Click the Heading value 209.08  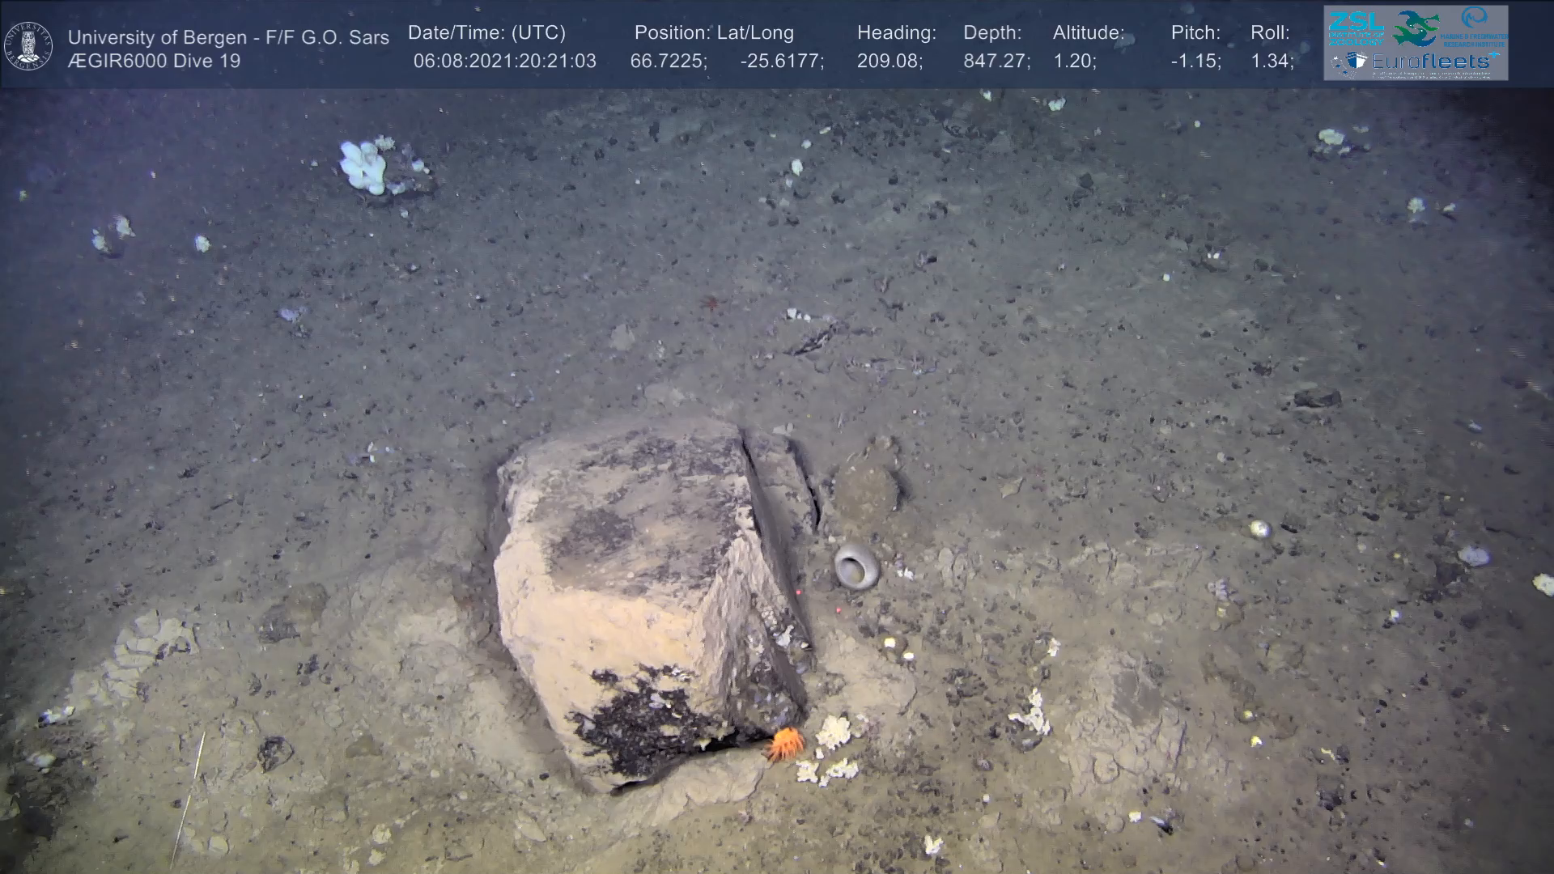[x=890, y=62]
